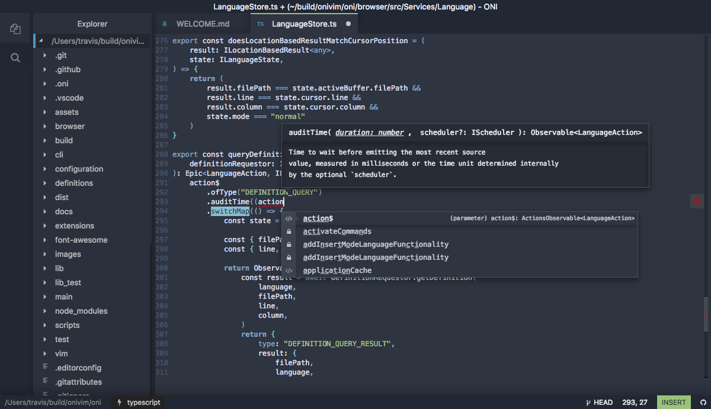Expand the browser folder in Explorer
This screenshot has height=409, width=711.
(x=69, y=126)
